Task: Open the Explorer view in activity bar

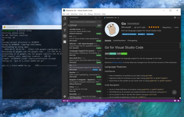Action: pos(65,19)
